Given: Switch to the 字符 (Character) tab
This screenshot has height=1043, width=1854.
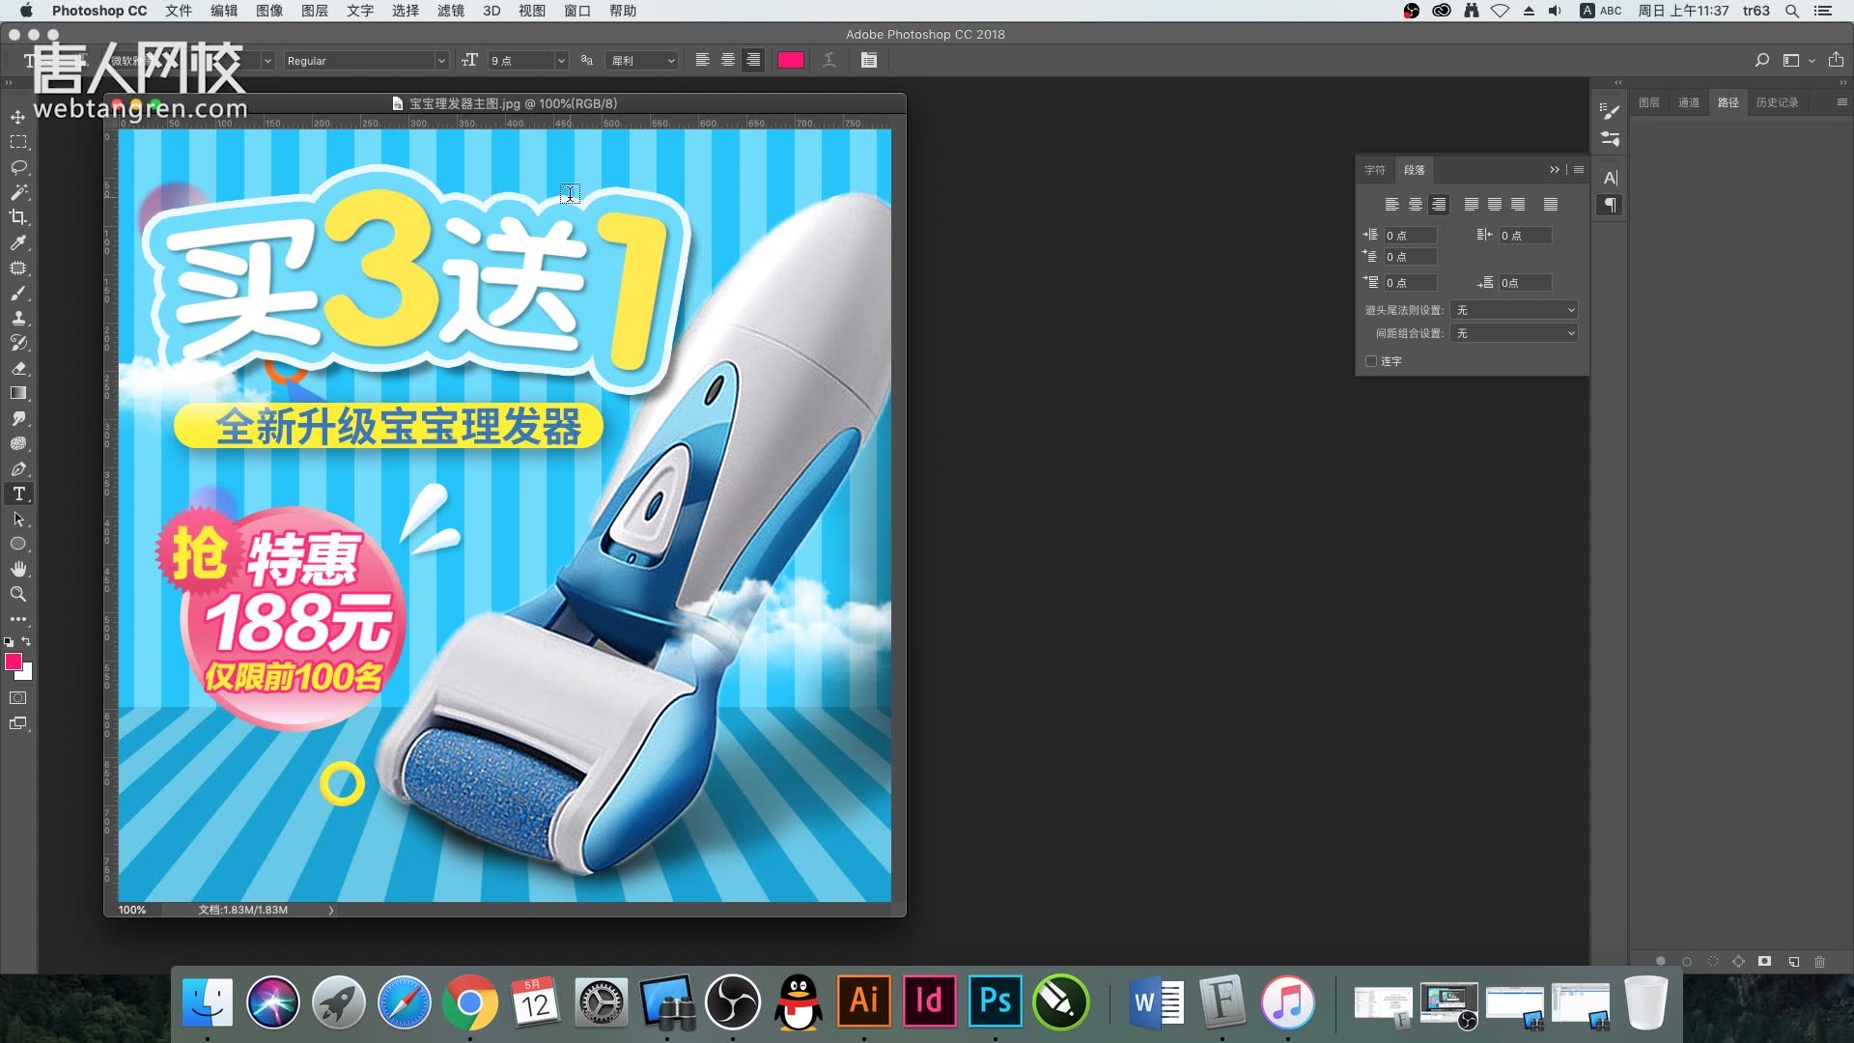Looking at the screenshot, I should coord(1375,168).
